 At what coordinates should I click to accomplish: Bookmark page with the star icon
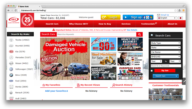pos(175,11)
